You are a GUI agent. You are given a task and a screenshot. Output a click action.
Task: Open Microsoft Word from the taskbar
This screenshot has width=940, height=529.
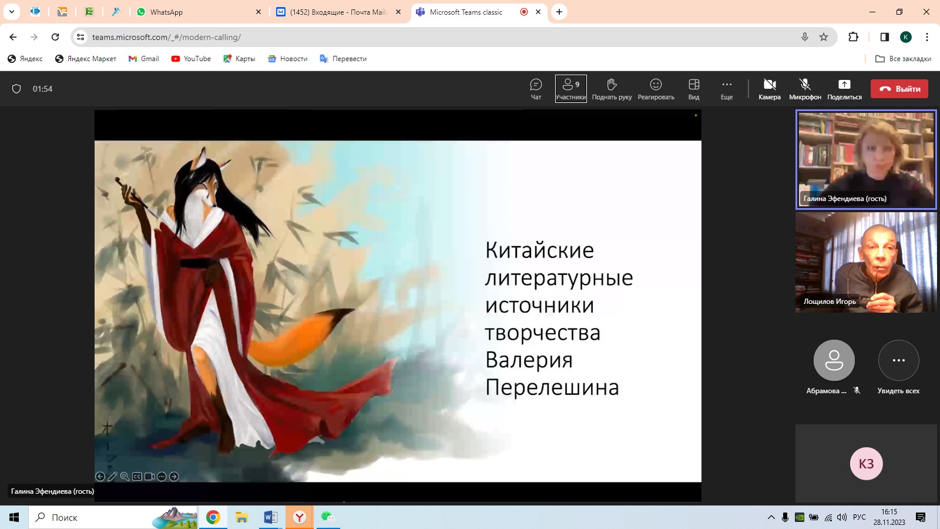click(x=270, y=517)
